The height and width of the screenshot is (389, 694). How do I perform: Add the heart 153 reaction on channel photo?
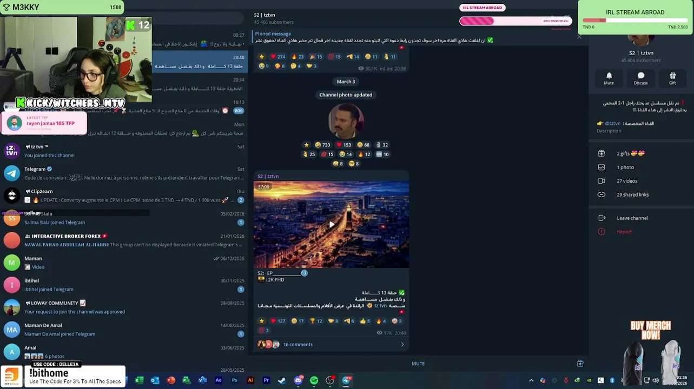pyautogui.click(x=343, y=145)
